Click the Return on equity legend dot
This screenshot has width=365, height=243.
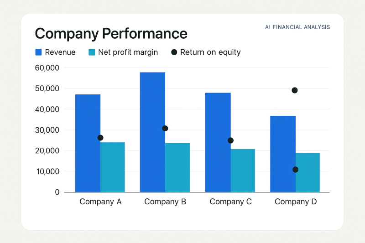coord(174,52)
